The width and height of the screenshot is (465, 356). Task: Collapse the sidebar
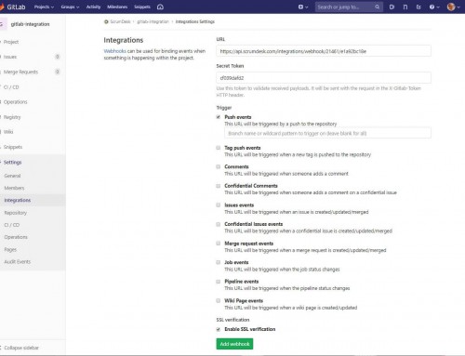coord(21,348)
